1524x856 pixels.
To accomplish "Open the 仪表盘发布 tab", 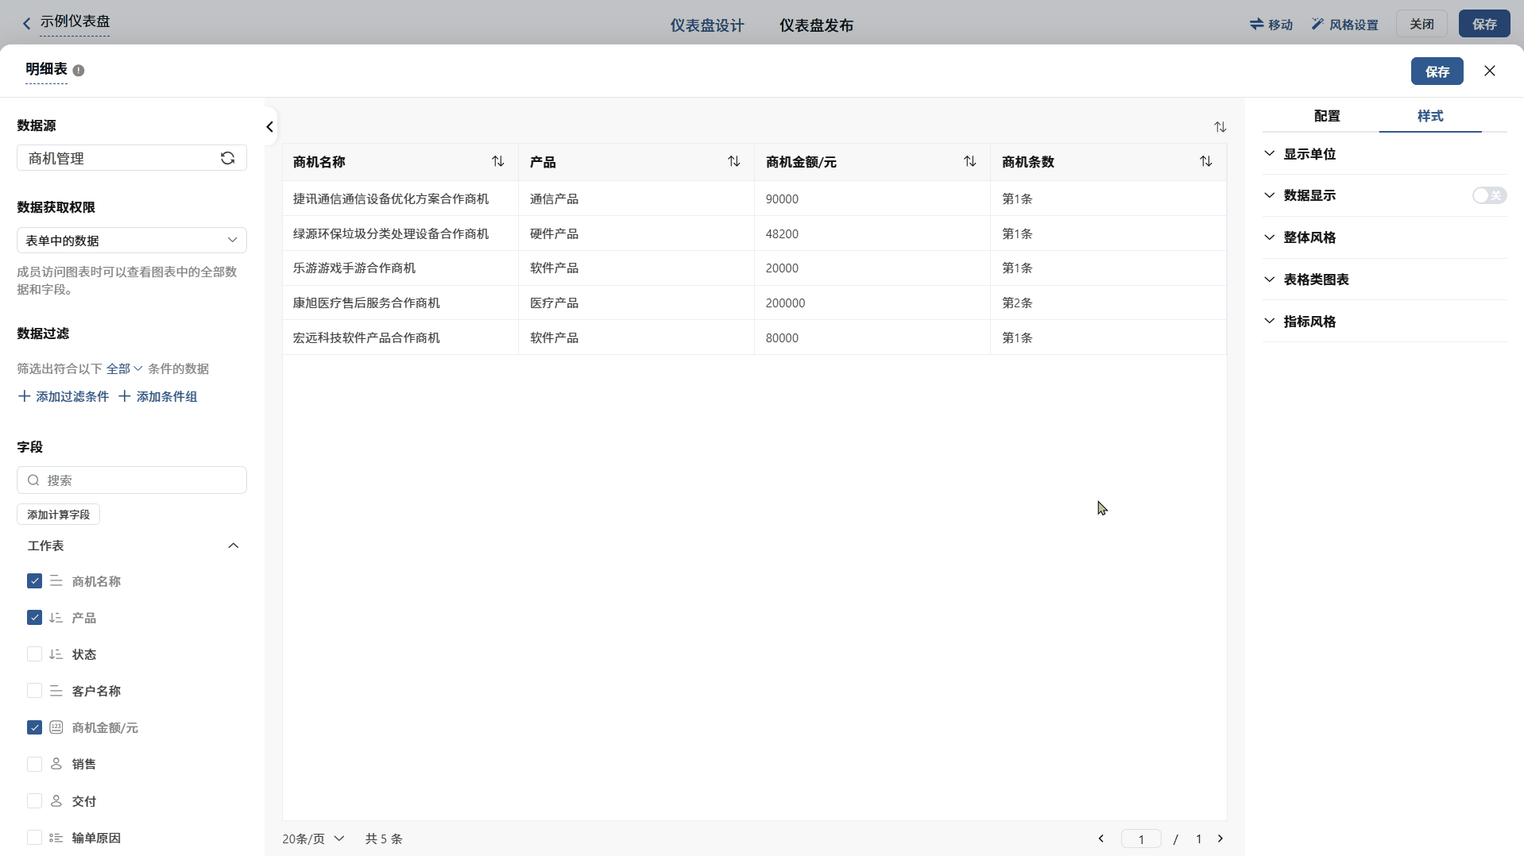I will 816,25.
